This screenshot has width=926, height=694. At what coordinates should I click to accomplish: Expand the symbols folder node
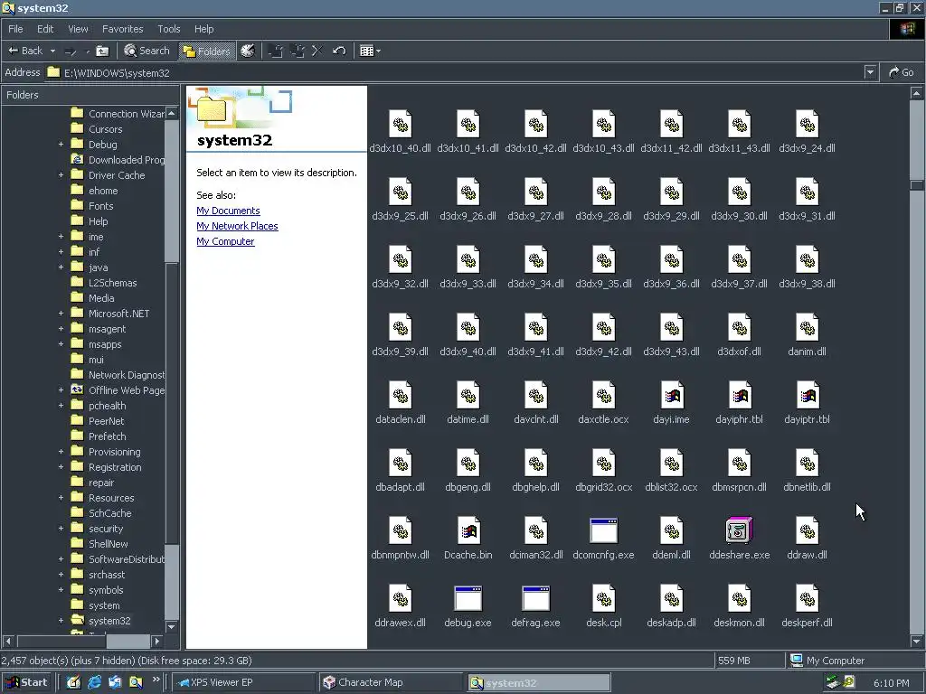(61, 589)
